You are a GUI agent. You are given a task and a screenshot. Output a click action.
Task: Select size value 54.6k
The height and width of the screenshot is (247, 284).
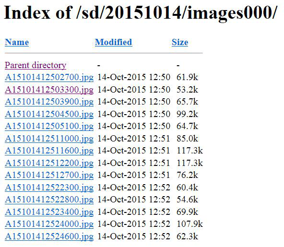point(187,200)
